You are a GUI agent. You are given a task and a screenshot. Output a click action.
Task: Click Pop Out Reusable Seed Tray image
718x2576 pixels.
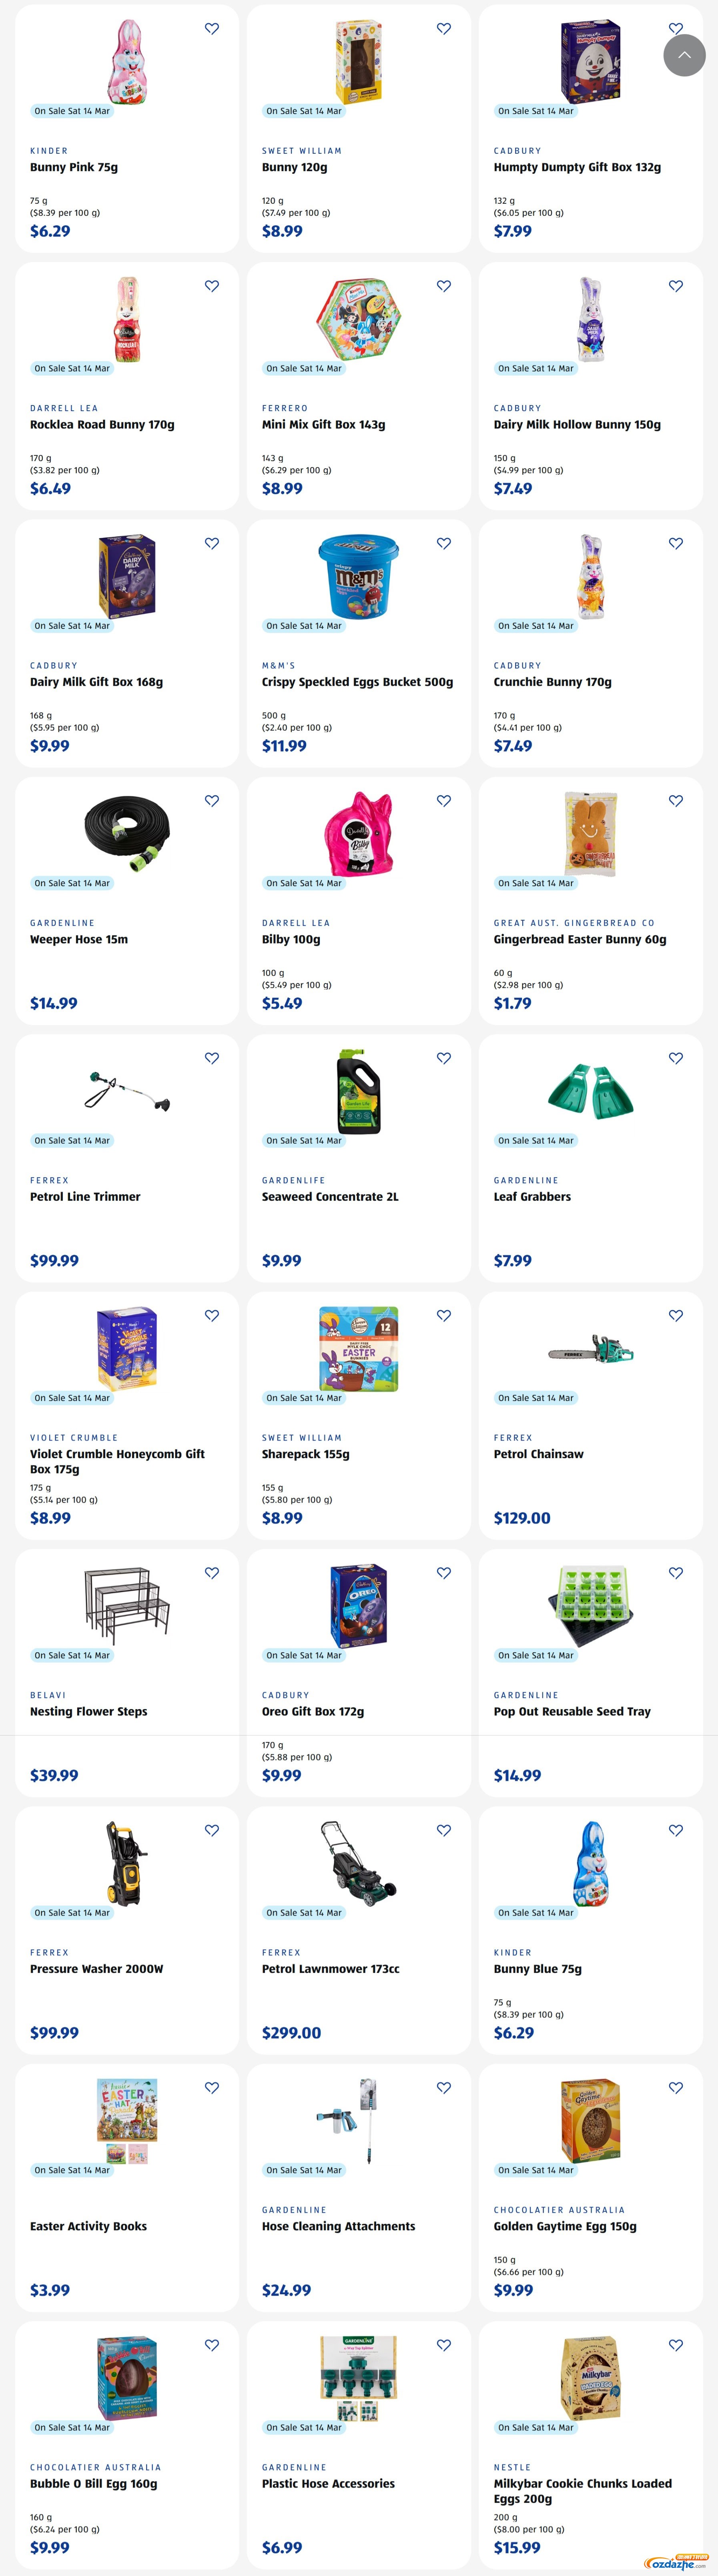[591, 1606]
